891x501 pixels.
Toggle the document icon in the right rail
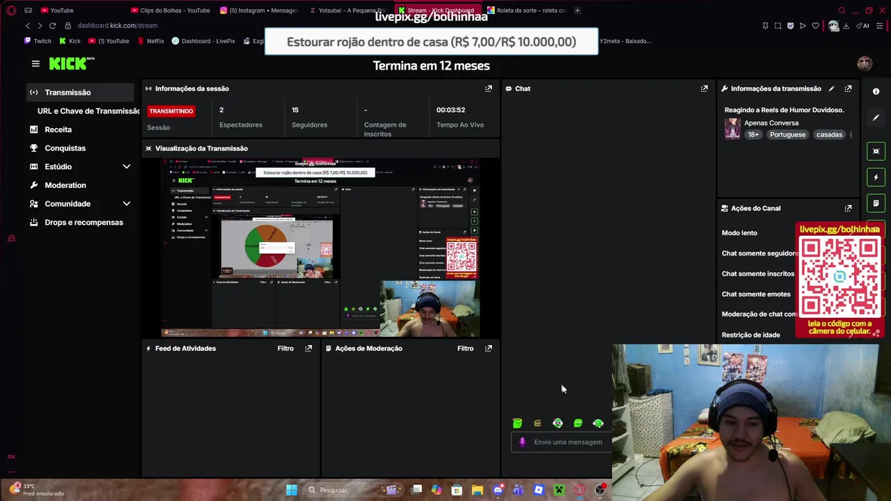coord(876,203)
